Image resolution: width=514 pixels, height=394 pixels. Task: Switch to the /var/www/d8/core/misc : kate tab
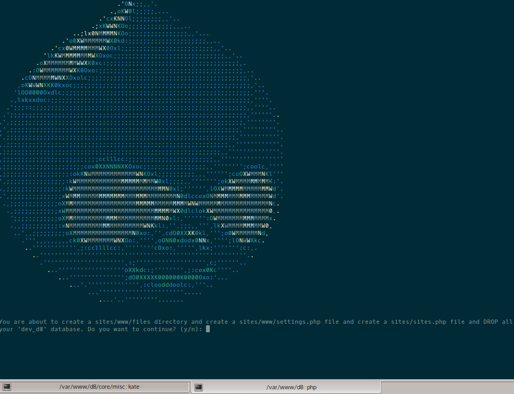click(x=95, y=387)
